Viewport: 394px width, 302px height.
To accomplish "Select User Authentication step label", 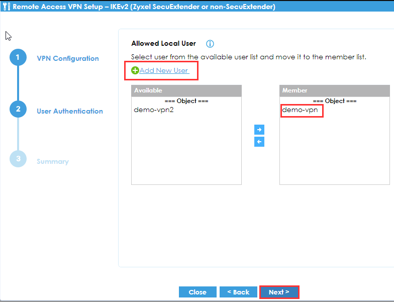I will pos(70,111).
